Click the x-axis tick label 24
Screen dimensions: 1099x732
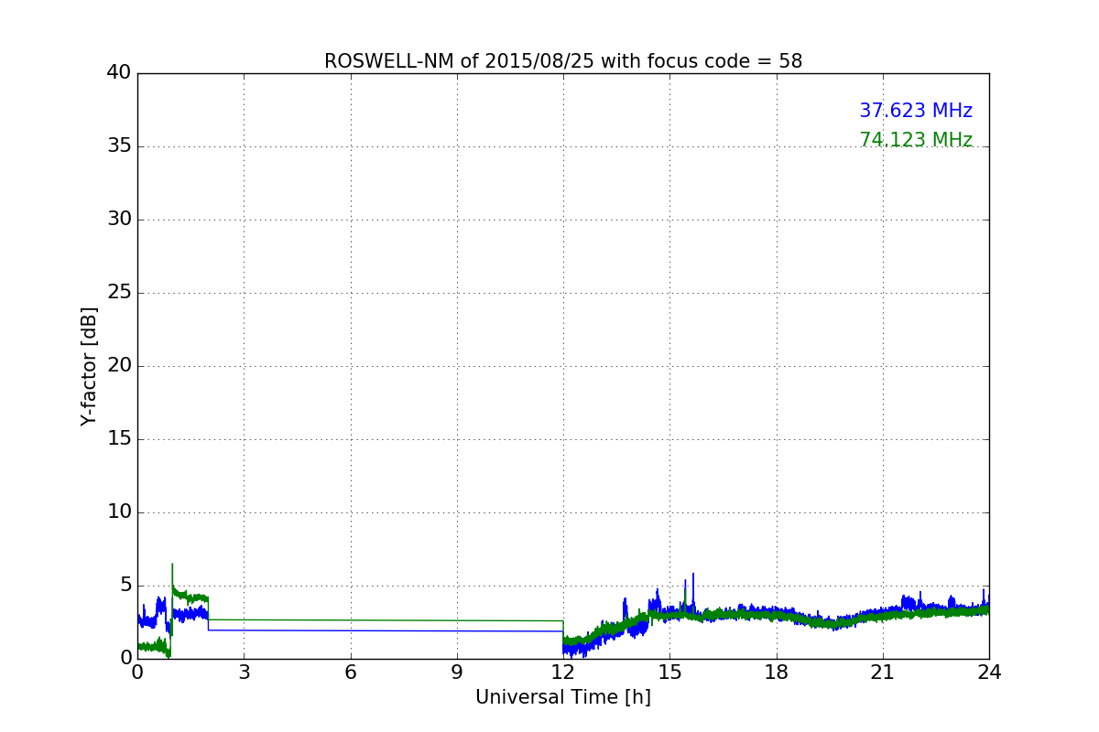(x=989, y=672)
